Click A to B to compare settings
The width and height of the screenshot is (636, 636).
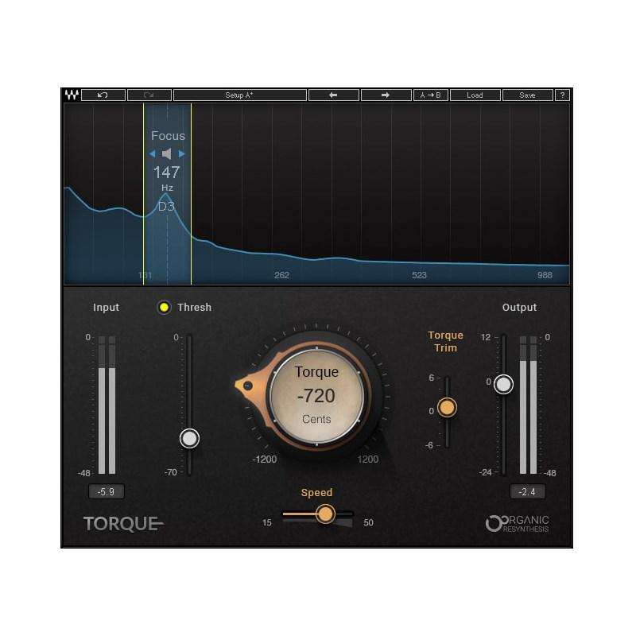point(432,95)
